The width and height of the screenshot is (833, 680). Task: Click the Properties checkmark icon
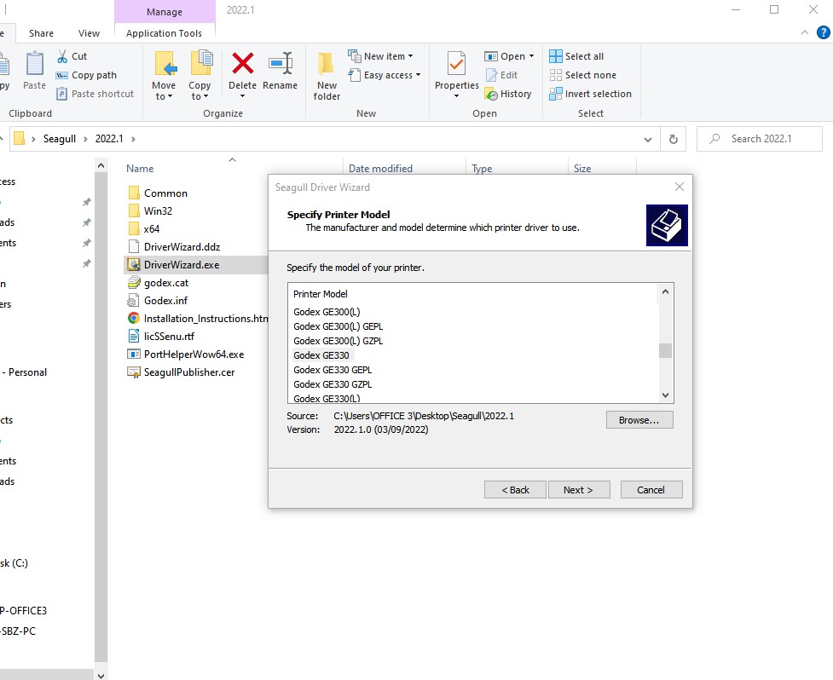point(456,64)
